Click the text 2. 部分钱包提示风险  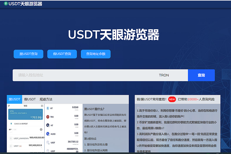click(x=96, y=150)
